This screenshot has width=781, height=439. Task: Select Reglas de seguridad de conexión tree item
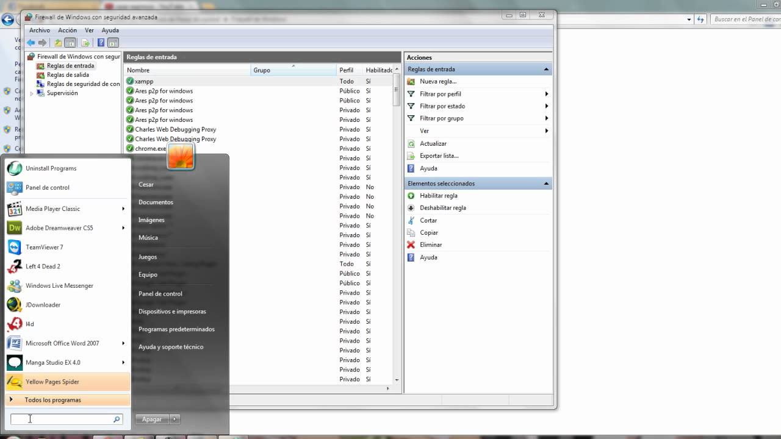coord(83,84)
